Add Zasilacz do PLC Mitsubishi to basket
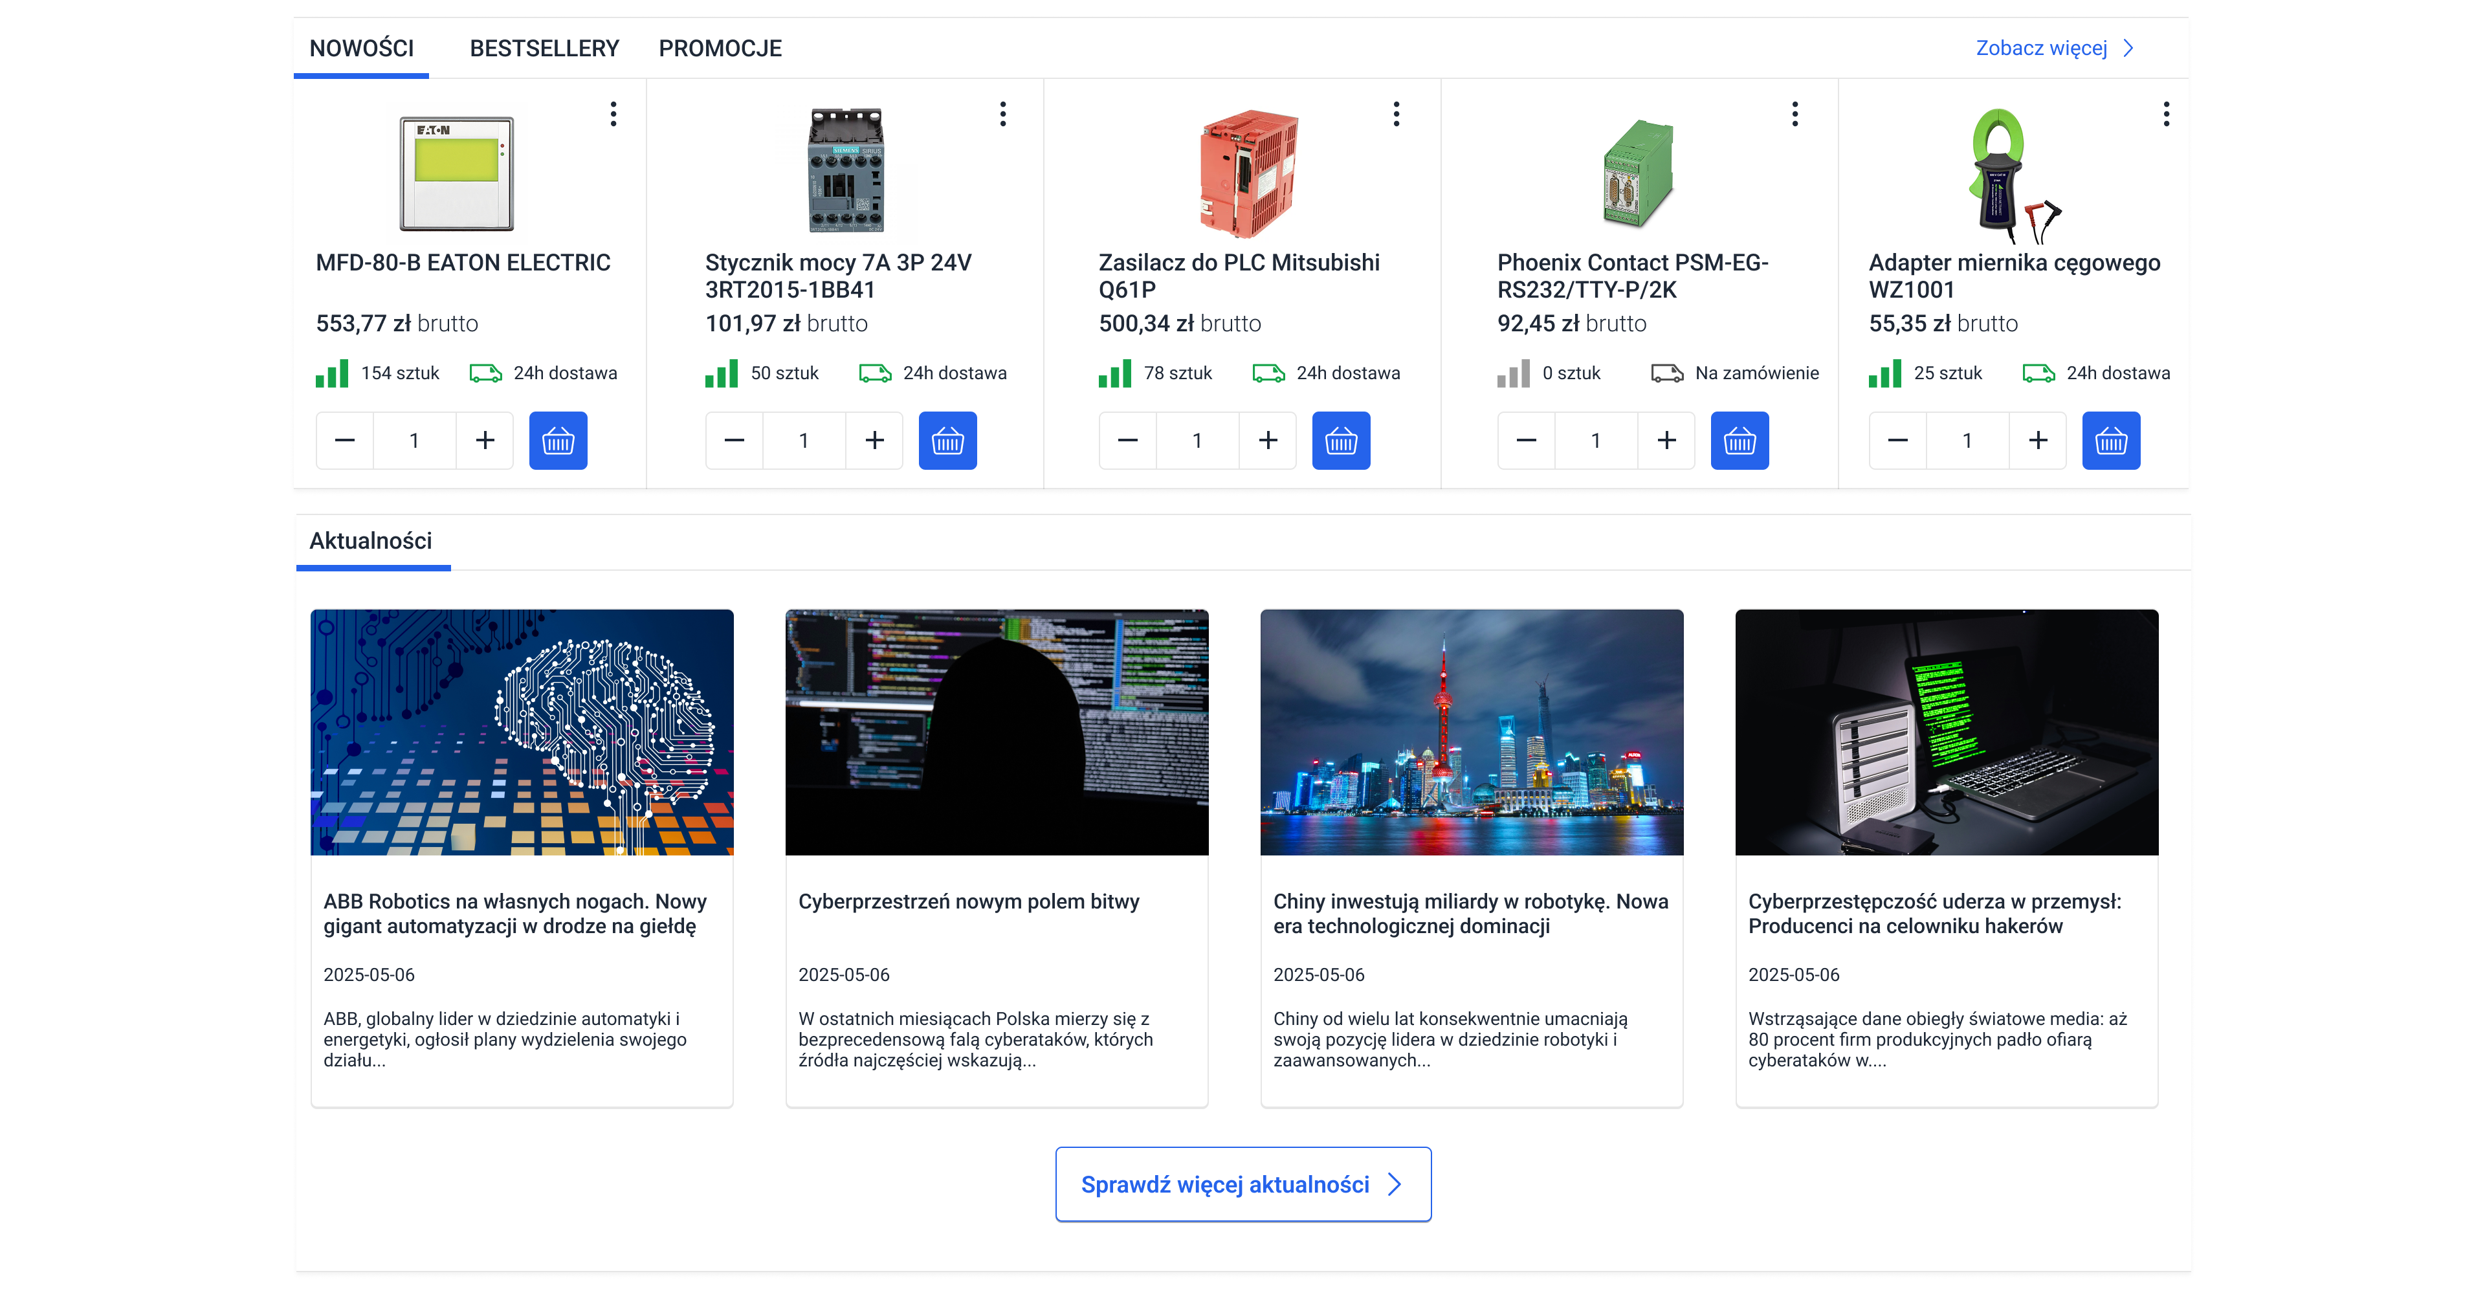 click(1340, 441)
